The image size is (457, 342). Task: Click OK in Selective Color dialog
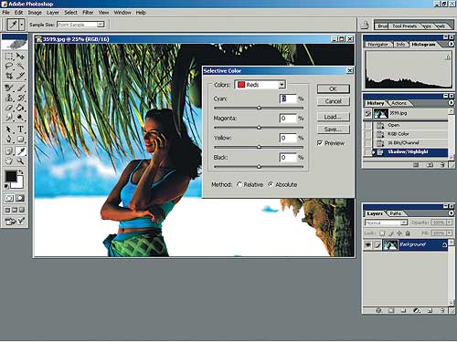pyautogui.click(x=333, y=88)
